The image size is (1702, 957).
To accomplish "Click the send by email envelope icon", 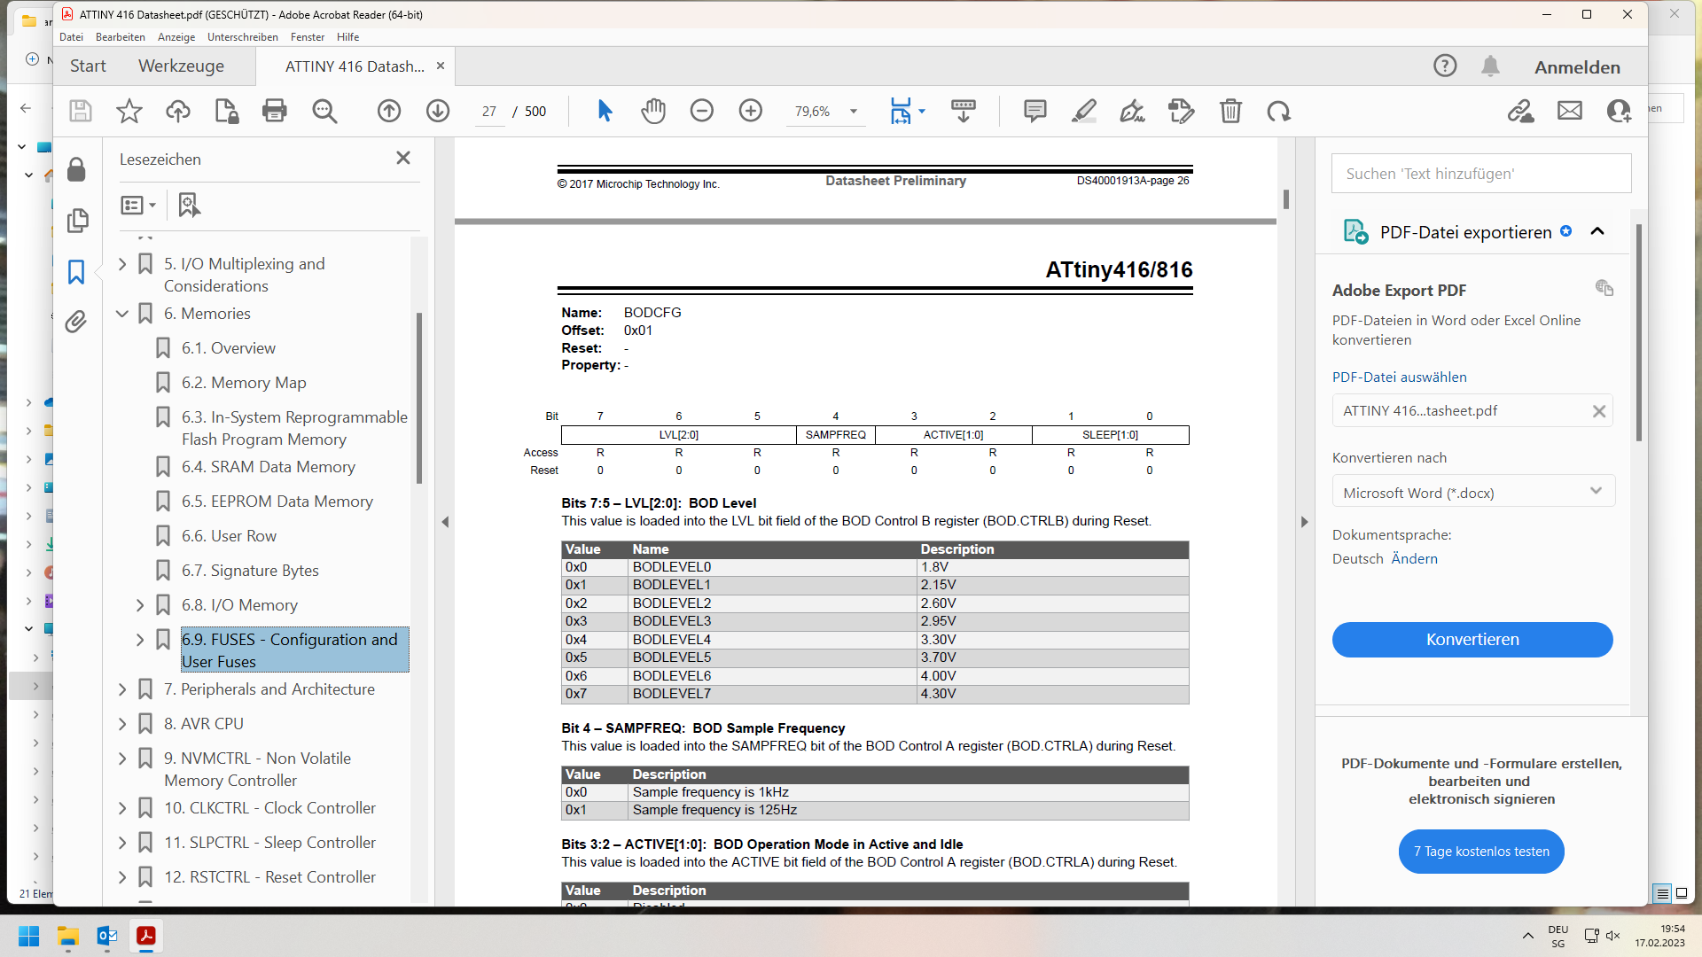I will pos(1570,111).
